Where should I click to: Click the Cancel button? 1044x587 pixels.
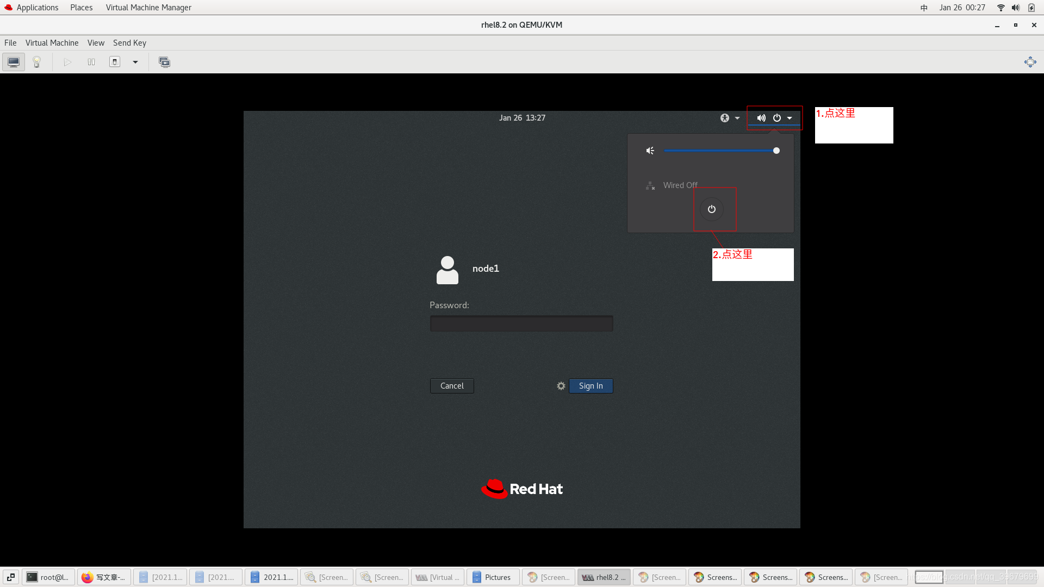[x=452, y=386]
